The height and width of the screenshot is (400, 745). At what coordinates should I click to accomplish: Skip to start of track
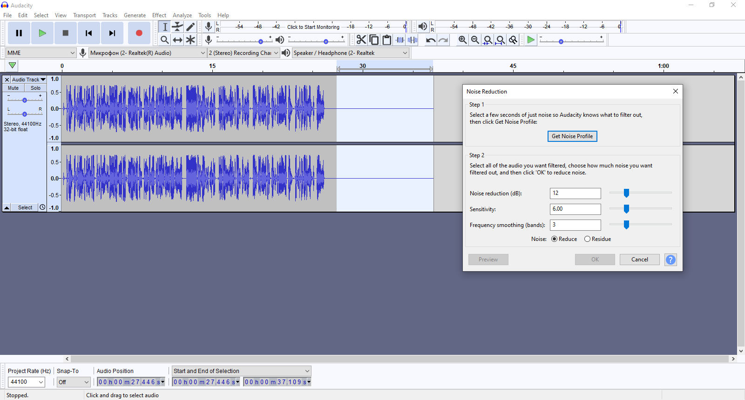point(89,33)
